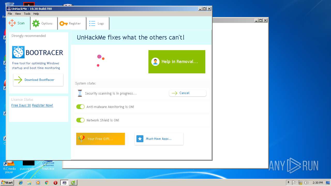Screen dimensions: 331x186
Task: Click the BootRacer stopwatch logo
Action: (18, 52)
